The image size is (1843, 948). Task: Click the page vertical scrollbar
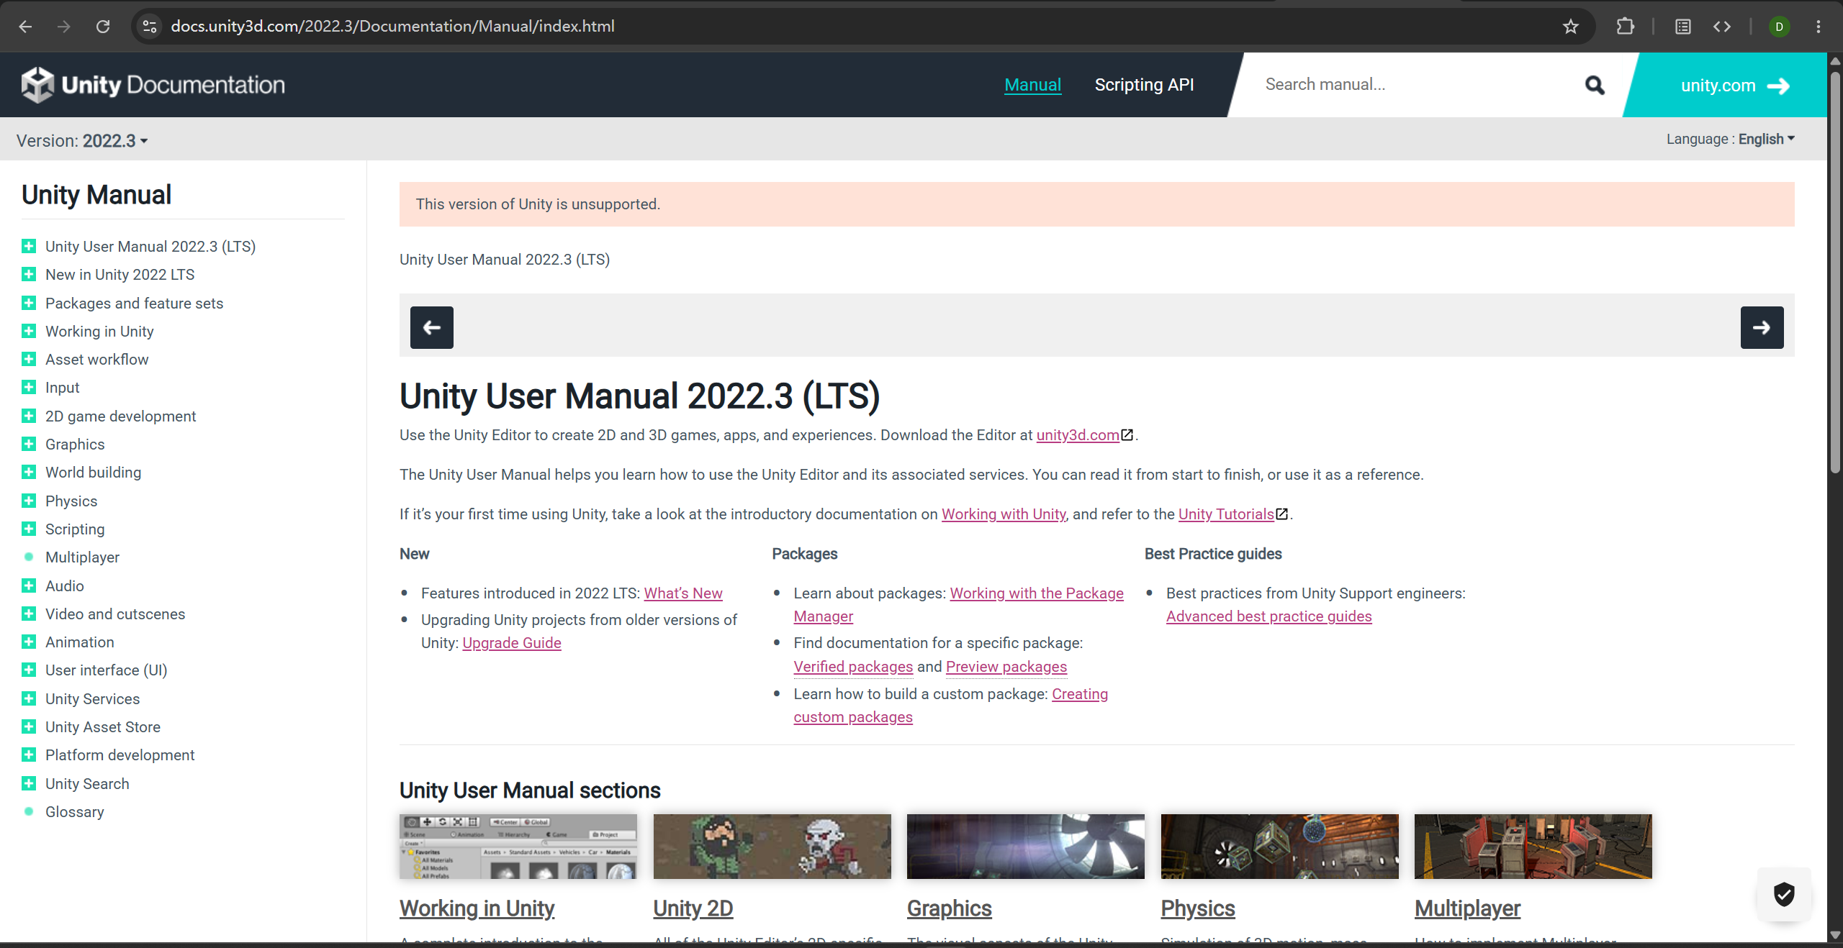pos(1835,273)
